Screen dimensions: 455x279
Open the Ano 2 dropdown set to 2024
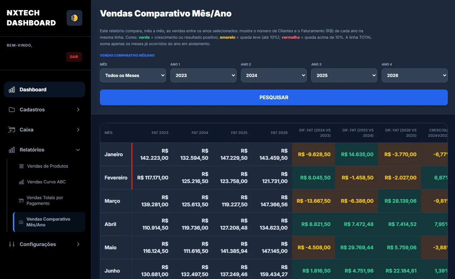pyautogui.click(x=274, y=76)
